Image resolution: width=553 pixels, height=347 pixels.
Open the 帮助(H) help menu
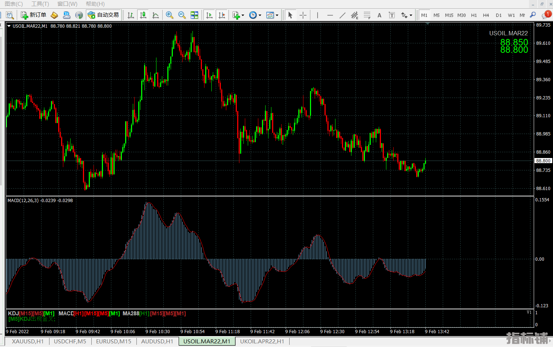pyautogui.click(x=95, y=4)
